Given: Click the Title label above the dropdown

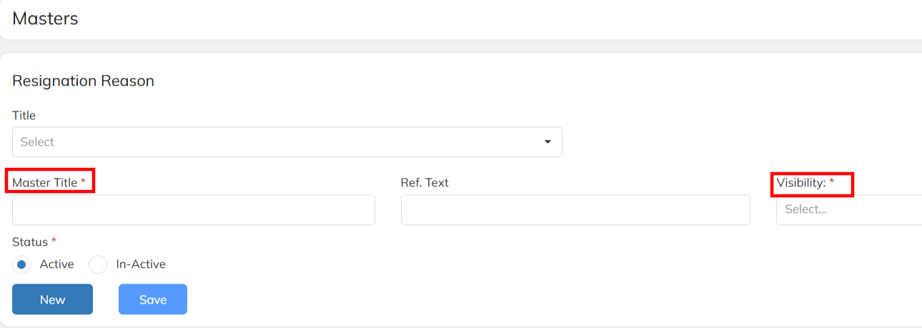Looking at the screenshot, I should (x=24, y=115).
